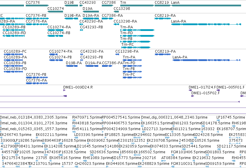The height and width of the screenshot is (168, 246).
Task: Select the D19A-PA protein label
Action: coord(93,63)
